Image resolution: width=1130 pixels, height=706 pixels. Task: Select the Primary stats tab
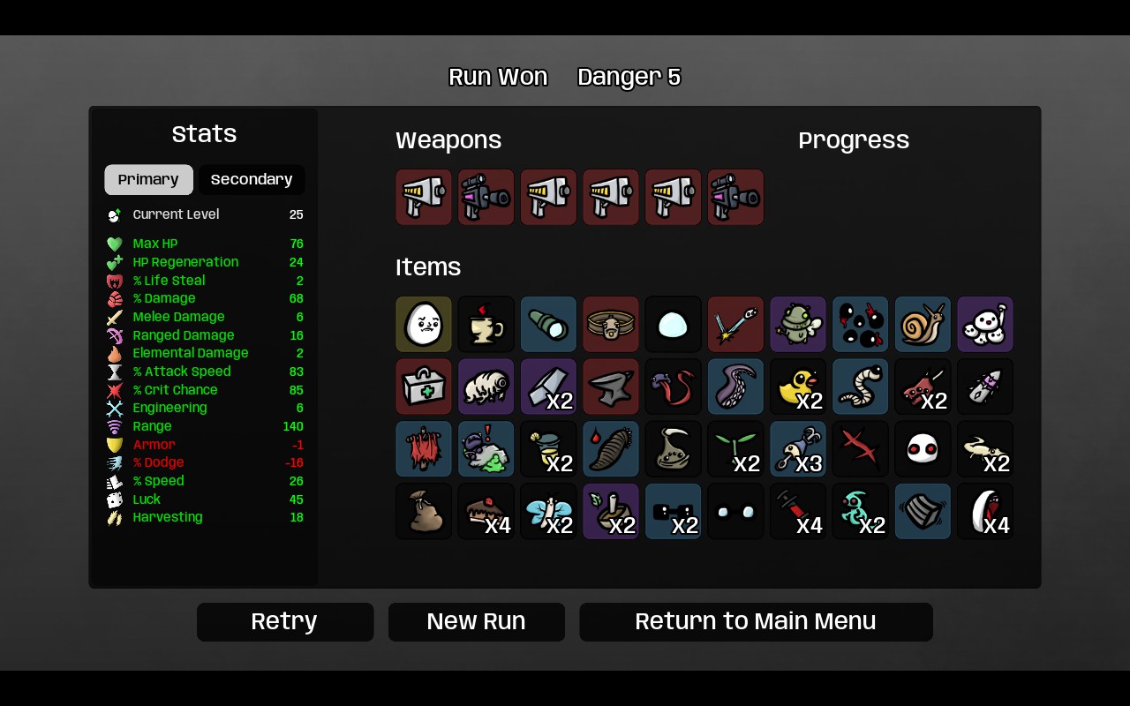pos(148,179)
